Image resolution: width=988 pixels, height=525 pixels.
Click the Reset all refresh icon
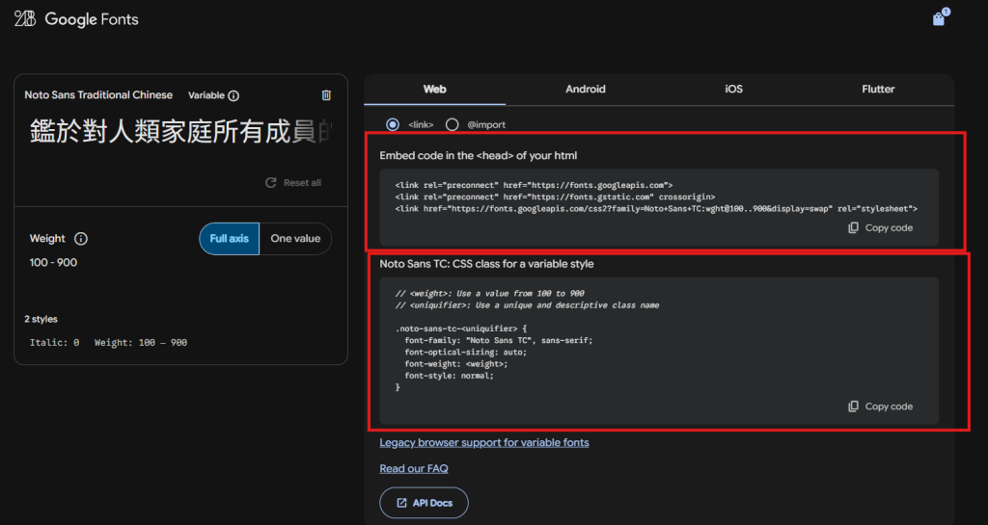point(271,183)
